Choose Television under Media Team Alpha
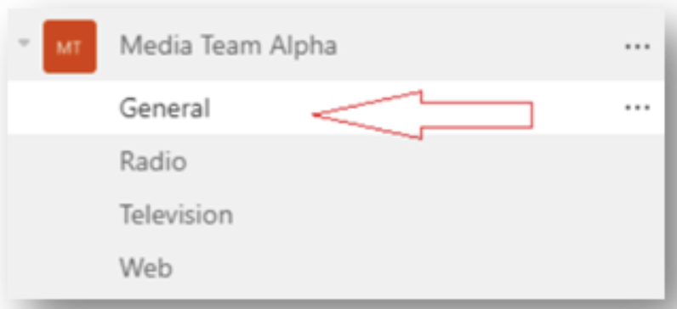This screenshot has height=309, width=677. 176,215
